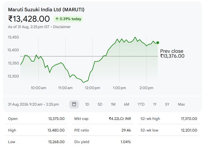The image size is (205, 148).
Task: Click the 52-wk high label
Action: pyautogui.click(x=150, y=119)
